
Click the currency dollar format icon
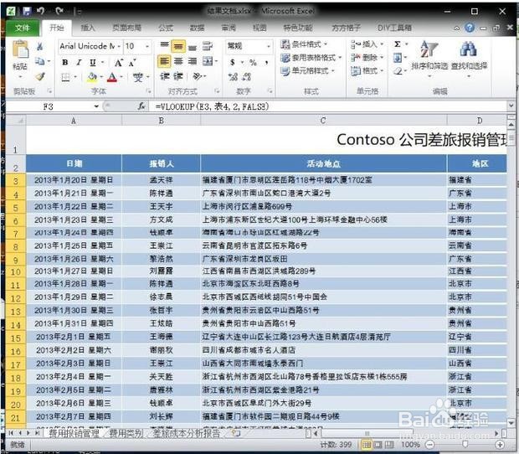[x=233, y=62]
